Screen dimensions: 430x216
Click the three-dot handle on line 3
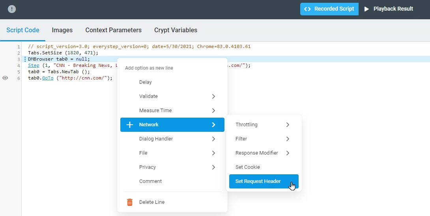(25, 59)
